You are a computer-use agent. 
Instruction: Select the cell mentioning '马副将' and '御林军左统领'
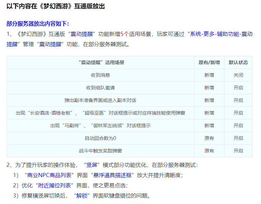pyautogui.click(x=100, y=126)
